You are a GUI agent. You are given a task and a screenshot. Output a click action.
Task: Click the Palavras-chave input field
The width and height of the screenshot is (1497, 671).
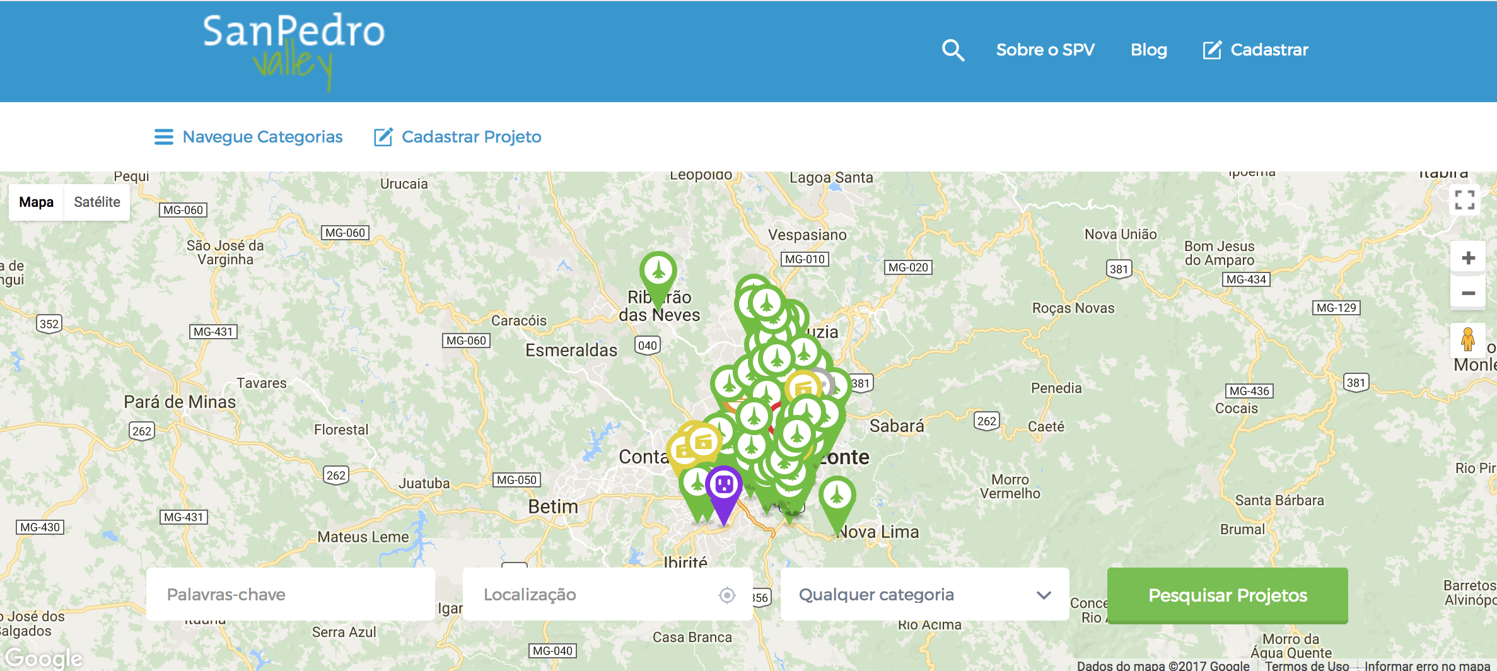291,595
